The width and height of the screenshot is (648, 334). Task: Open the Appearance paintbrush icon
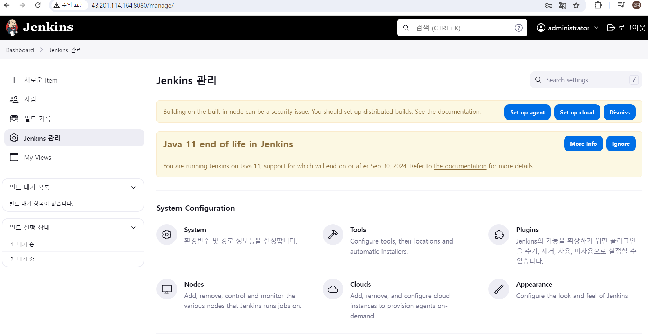tap(499, 289)
